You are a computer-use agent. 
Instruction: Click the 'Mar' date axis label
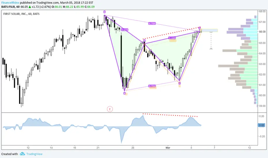(168, 148)
